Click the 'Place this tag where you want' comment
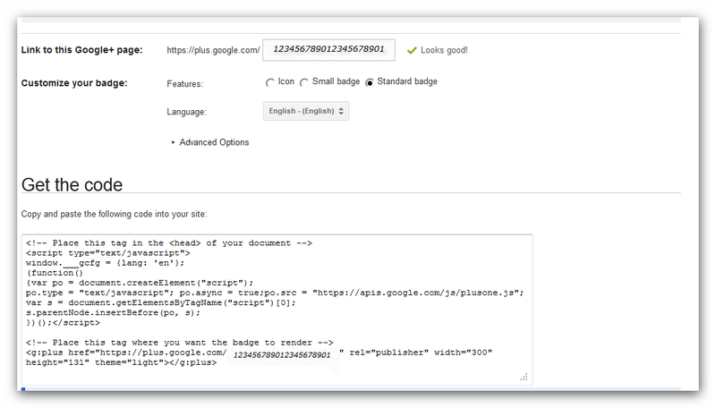The width and height of the screenshot is (716, 408). [x=180, y=343]
